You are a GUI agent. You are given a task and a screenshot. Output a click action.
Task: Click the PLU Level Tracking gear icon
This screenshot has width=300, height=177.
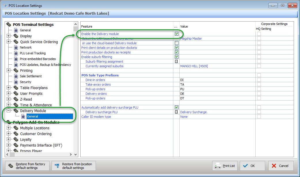[16, 53]
